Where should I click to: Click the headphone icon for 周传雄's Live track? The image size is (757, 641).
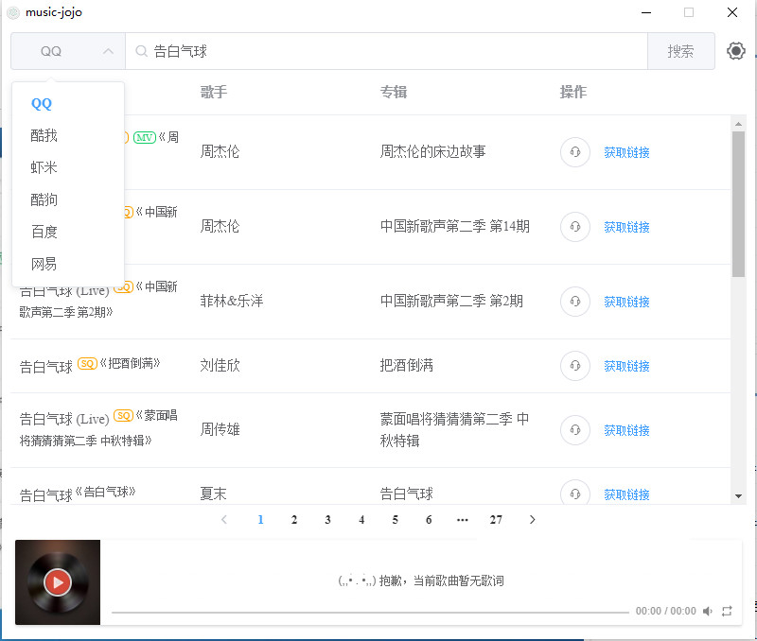[574, 429]
